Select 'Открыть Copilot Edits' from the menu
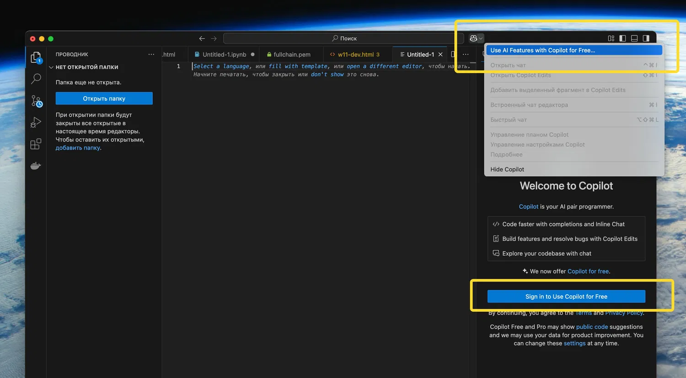The height and width of the screenshot is (378, 686). click(574, 75)
